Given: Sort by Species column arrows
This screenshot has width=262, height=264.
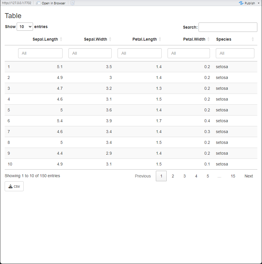Looking at the screenshot, I should [x=253, y=39].
